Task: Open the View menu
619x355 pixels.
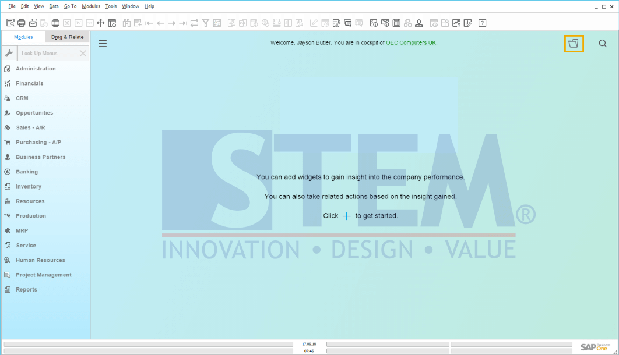Action: [x=38, y=6]
